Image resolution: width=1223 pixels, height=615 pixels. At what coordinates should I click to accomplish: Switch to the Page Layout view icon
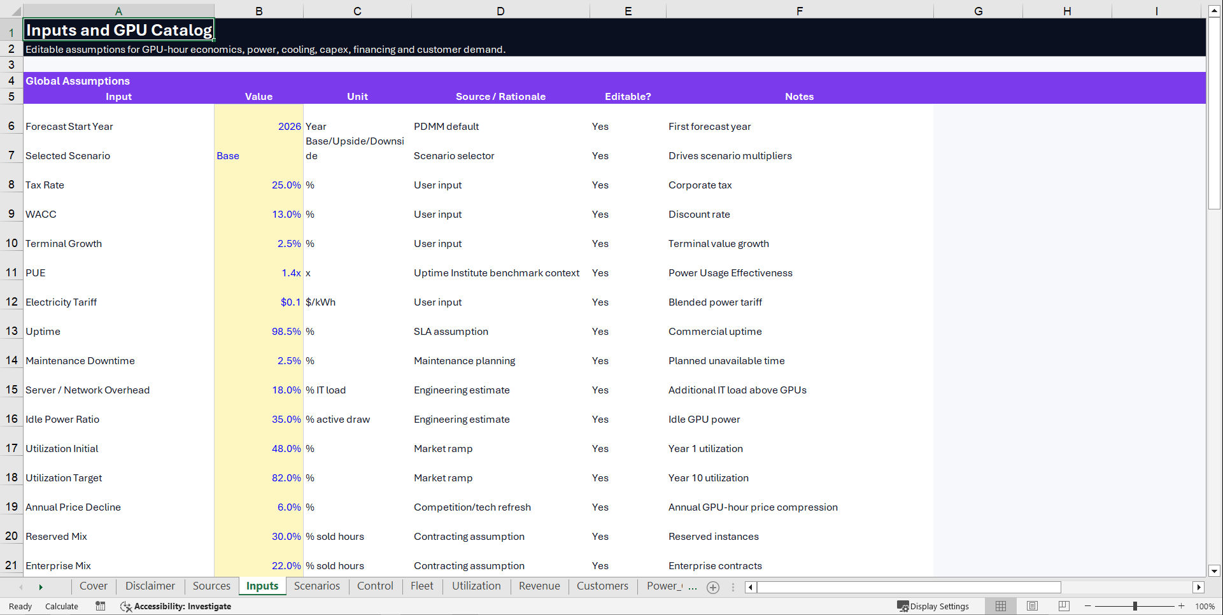pos(1032,606)
